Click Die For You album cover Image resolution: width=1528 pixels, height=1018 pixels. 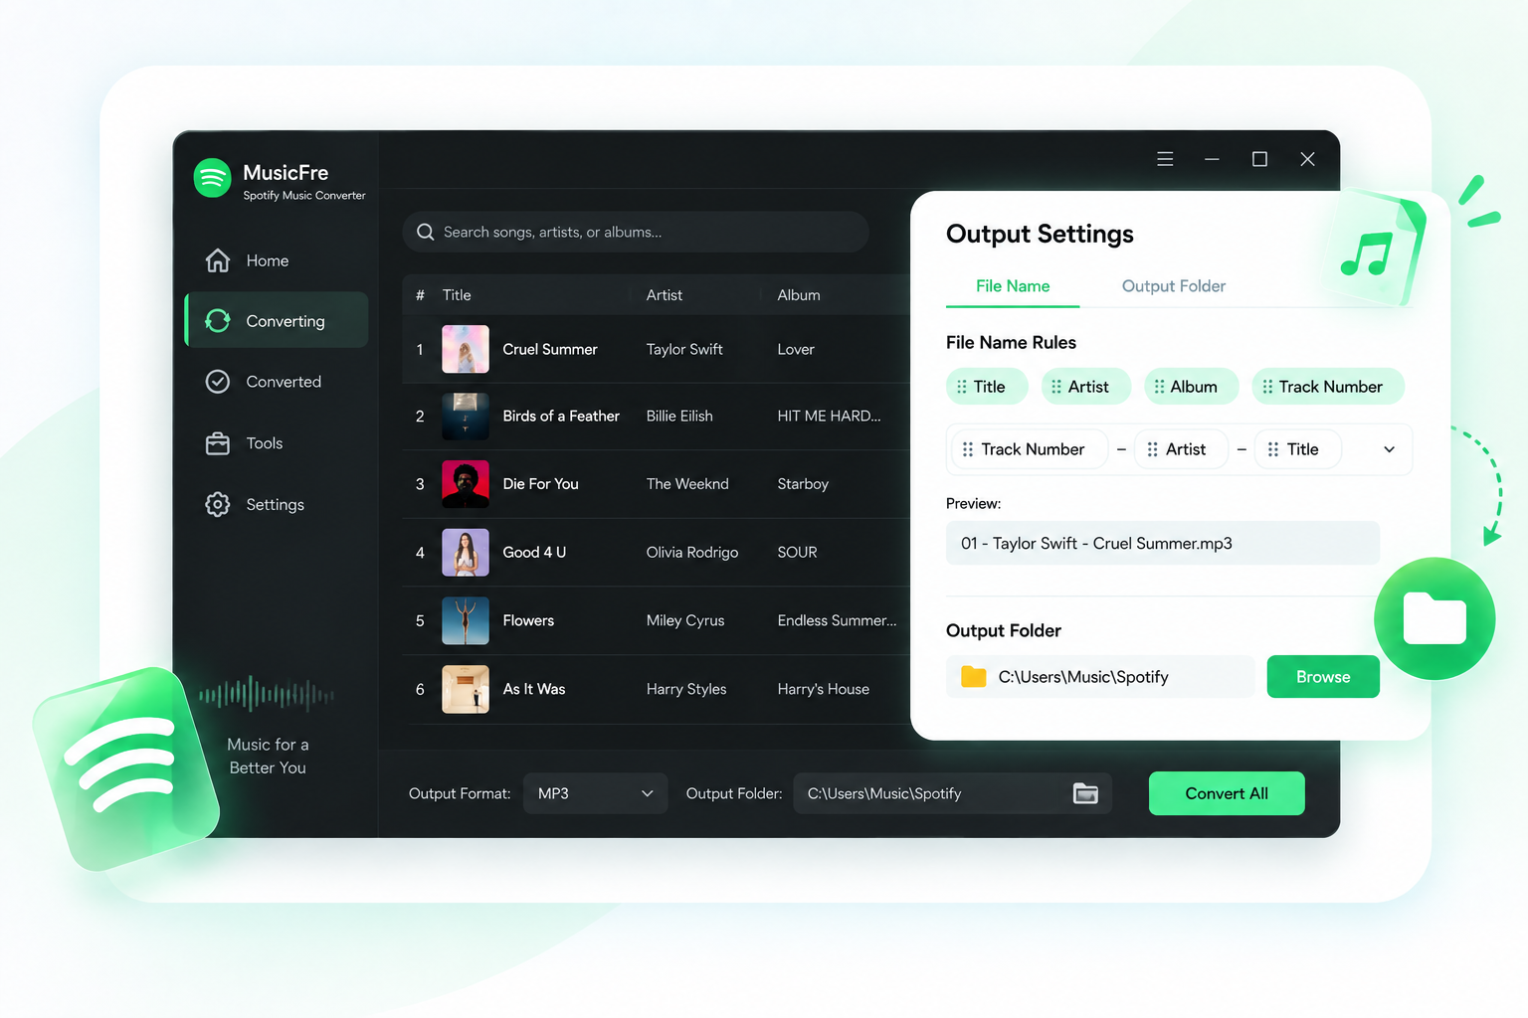click(x=466, y=484)
